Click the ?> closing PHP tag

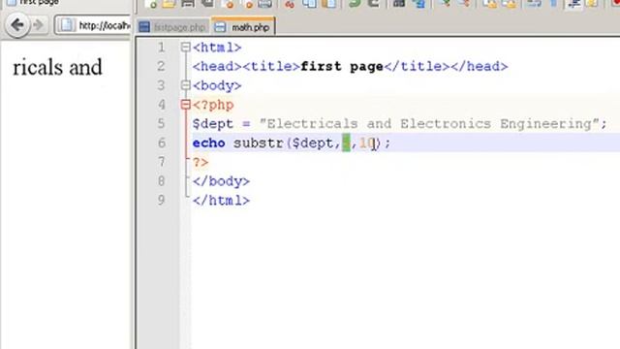201,162
